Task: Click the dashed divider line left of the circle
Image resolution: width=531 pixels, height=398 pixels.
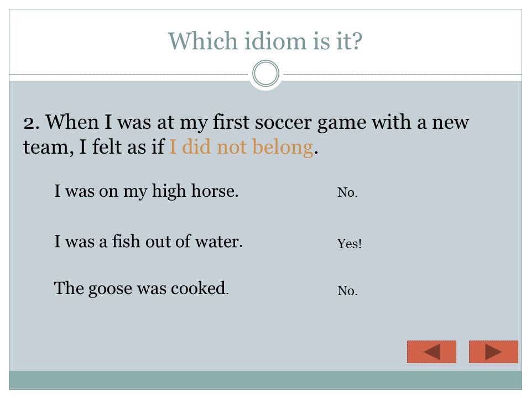Action: click(x=129, y=74)
